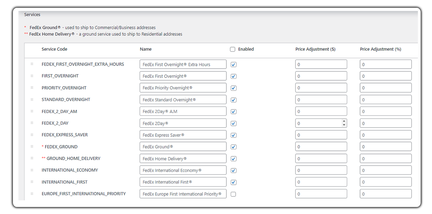The width and height of the screenshot is (432, 214).
Task: Click the drag handle for FEDEX_EXPRESS_SAVER row
Action: click(32, 135)
